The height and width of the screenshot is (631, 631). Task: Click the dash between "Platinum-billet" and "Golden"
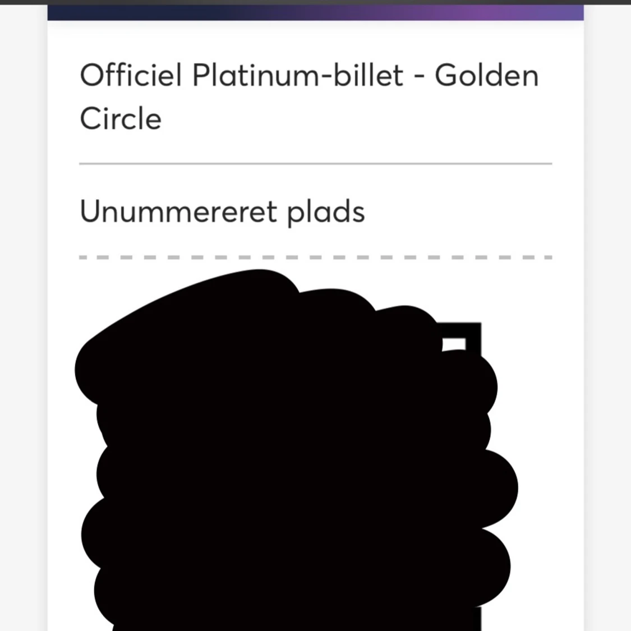pyautogui.click(x=419, y=77)
